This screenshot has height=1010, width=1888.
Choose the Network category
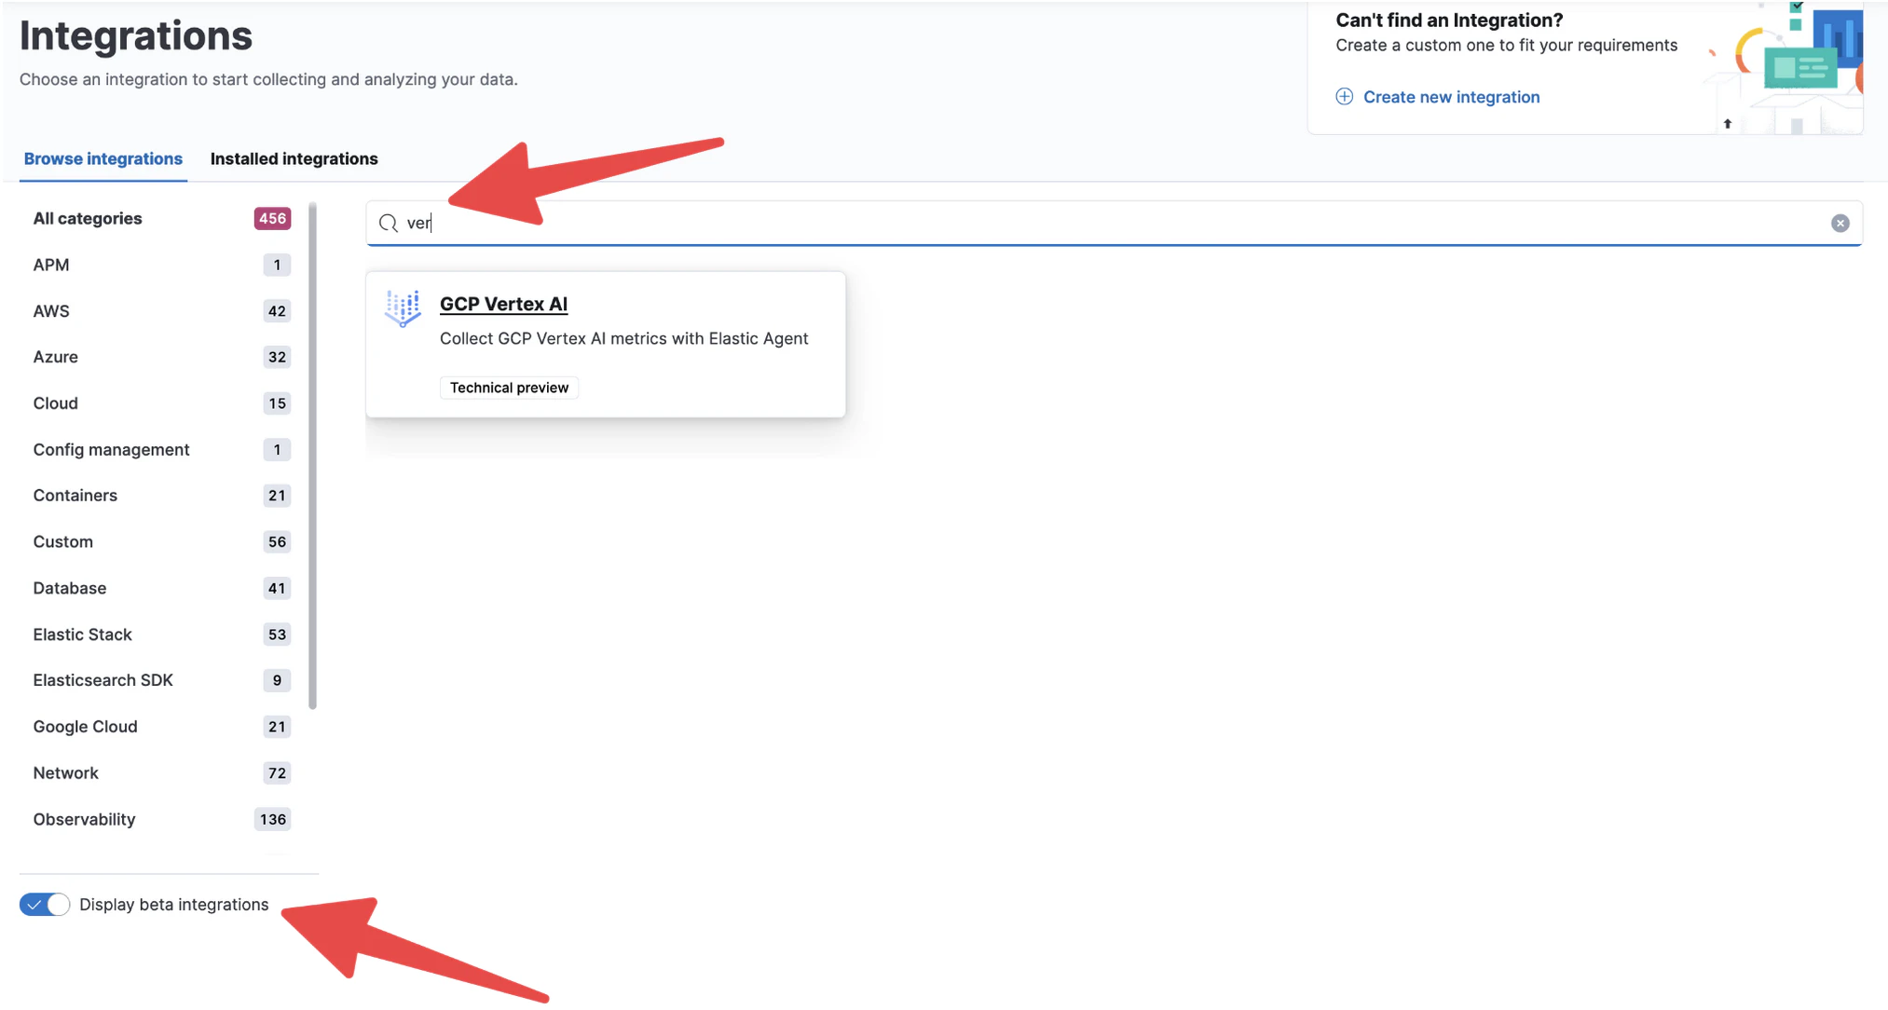(x=161, y=772)
